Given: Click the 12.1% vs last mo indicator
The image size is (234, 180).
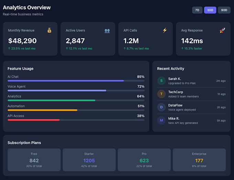Looking at the screenshot, I should tap(79, 49).
